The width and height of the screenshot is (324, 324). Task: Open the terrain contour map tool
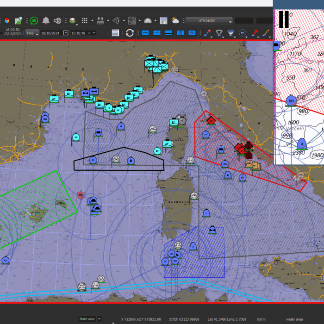[132, 20]
